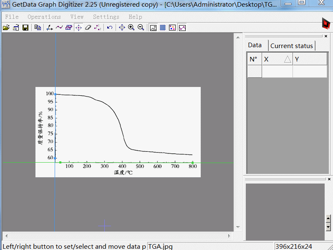Activate the point capture crosshair tool

coord(78,28)
